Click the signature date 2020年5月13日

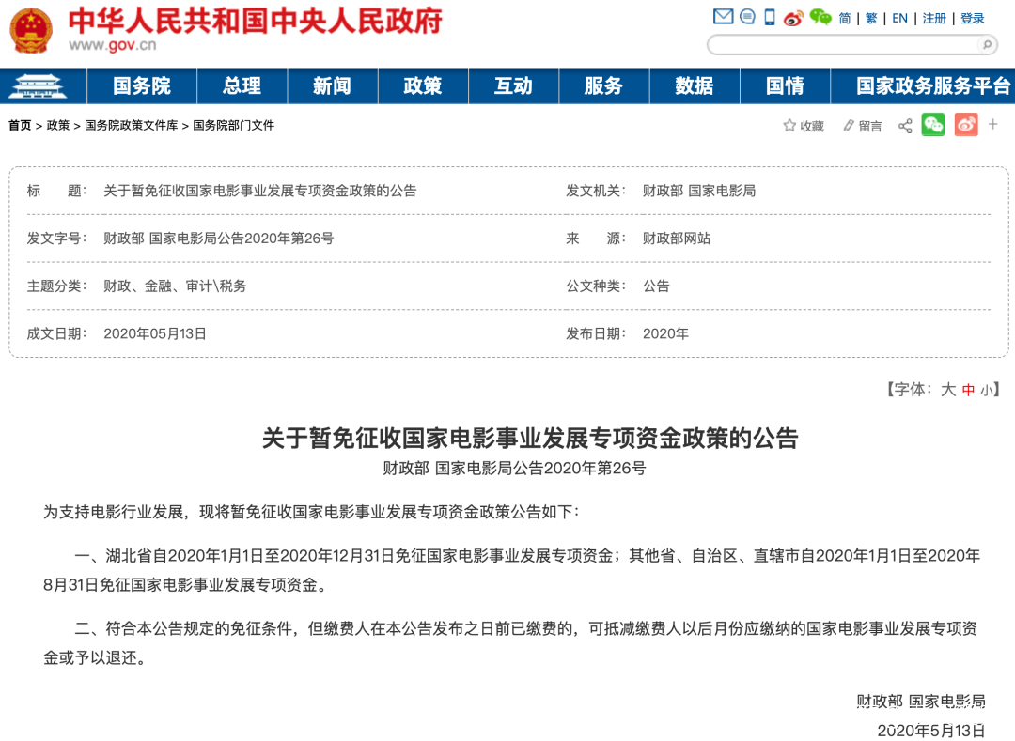[x=930, y=730]
